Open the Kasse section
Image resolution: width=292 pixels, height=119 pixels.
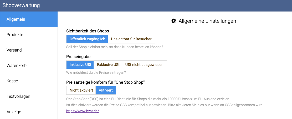[29, 81]
